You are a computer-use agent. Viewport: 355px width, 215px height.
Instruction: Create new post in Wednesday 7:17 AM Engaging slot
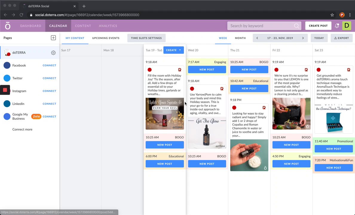[207, 70]
